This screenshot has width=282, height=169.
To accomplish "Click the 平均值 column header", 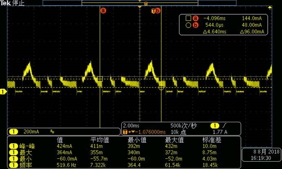I will 100,140.
